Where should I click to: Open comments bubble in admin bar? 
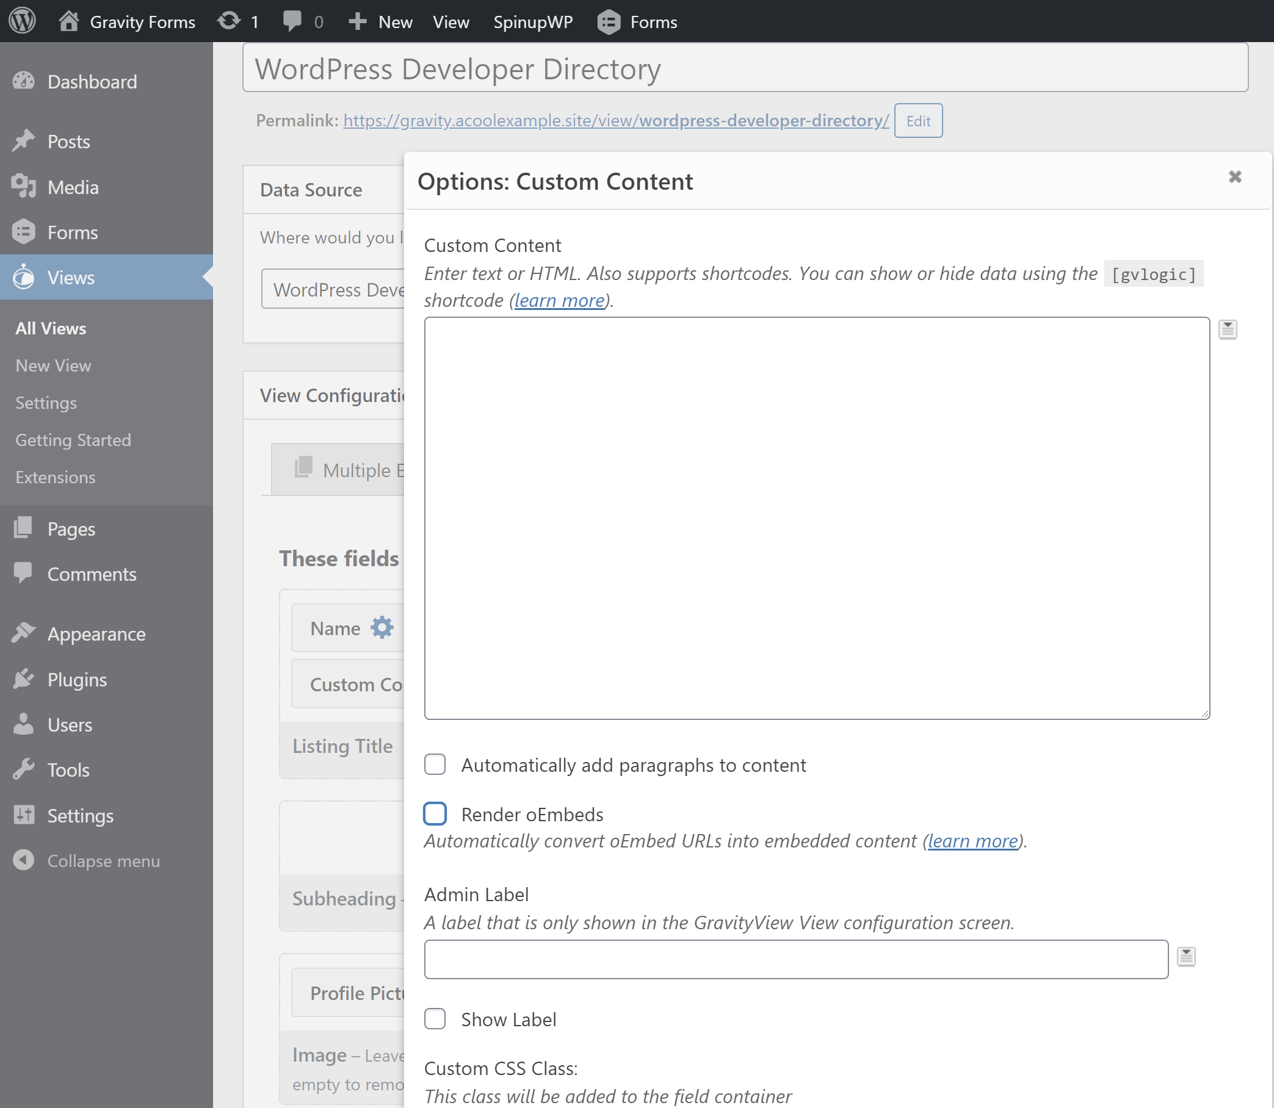303,21
